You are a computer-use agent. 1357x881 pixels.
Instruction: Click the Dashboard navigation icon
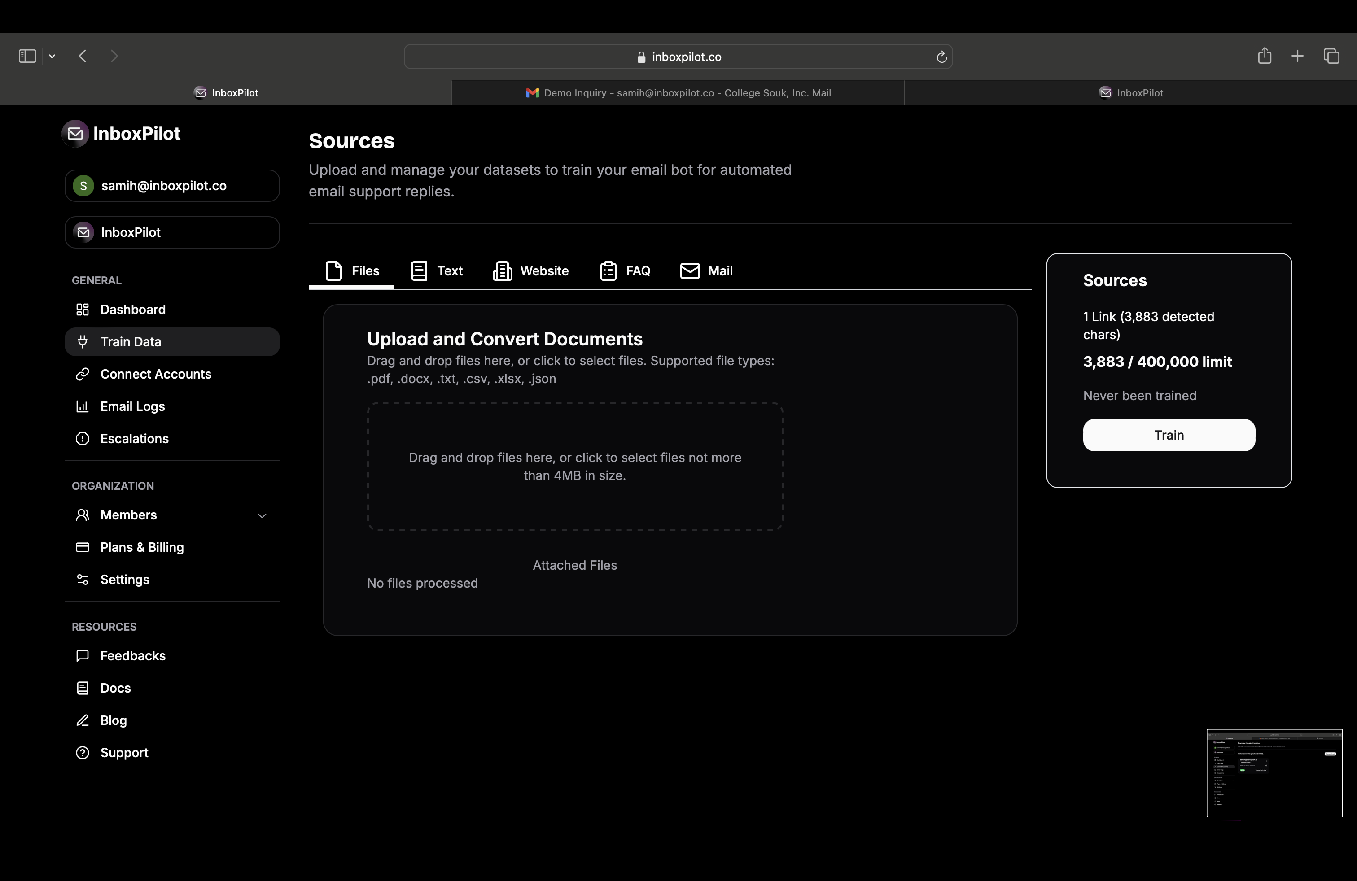pyautogui.click(x=83, y=309)
